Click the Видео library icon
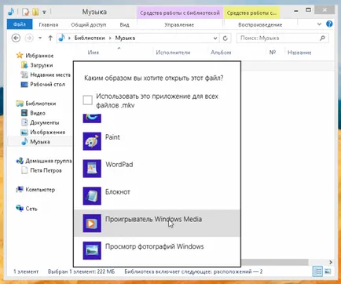 pos(24,113)
